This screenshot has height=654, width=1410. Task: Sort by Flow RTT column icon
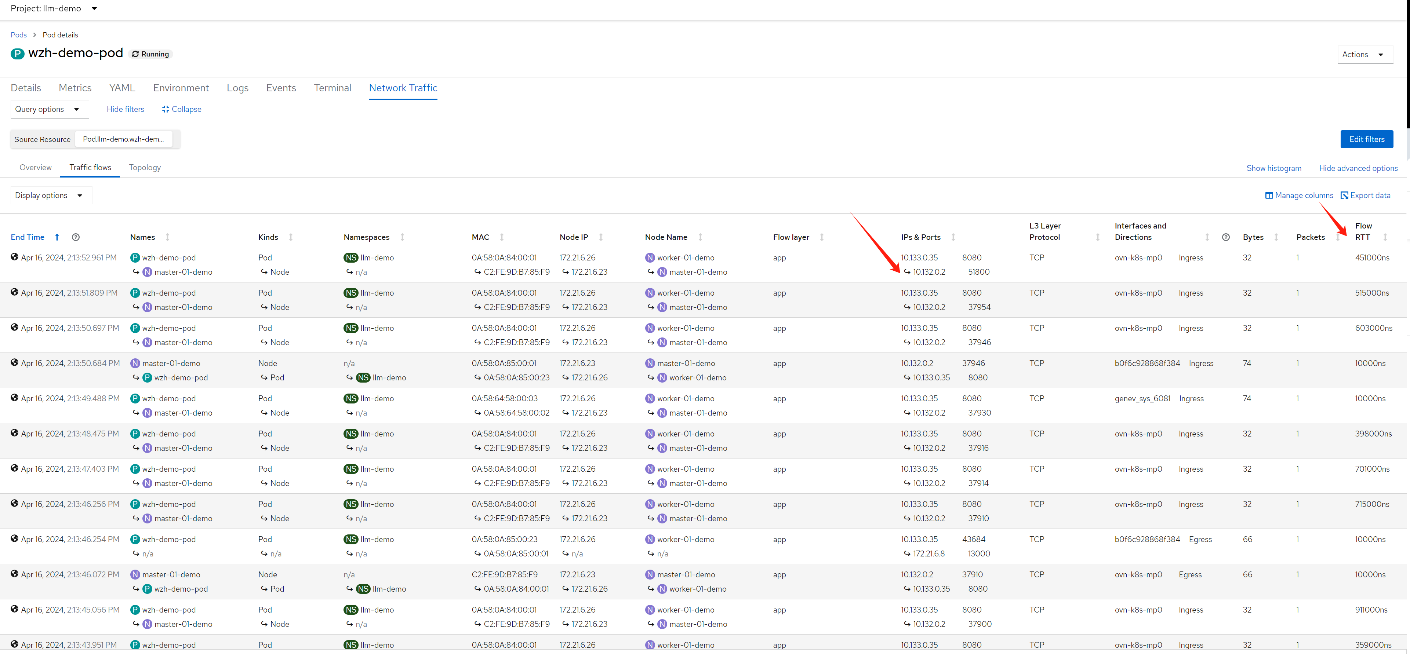point(1385,237)
